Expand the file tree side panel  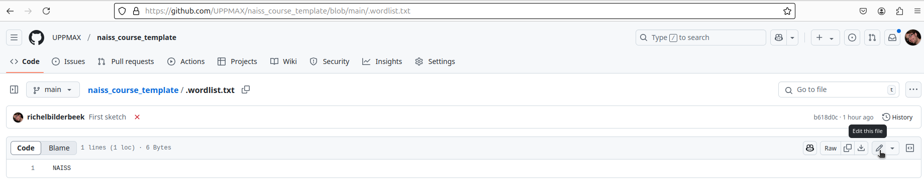pyautogui.click(x=14, y=89)
